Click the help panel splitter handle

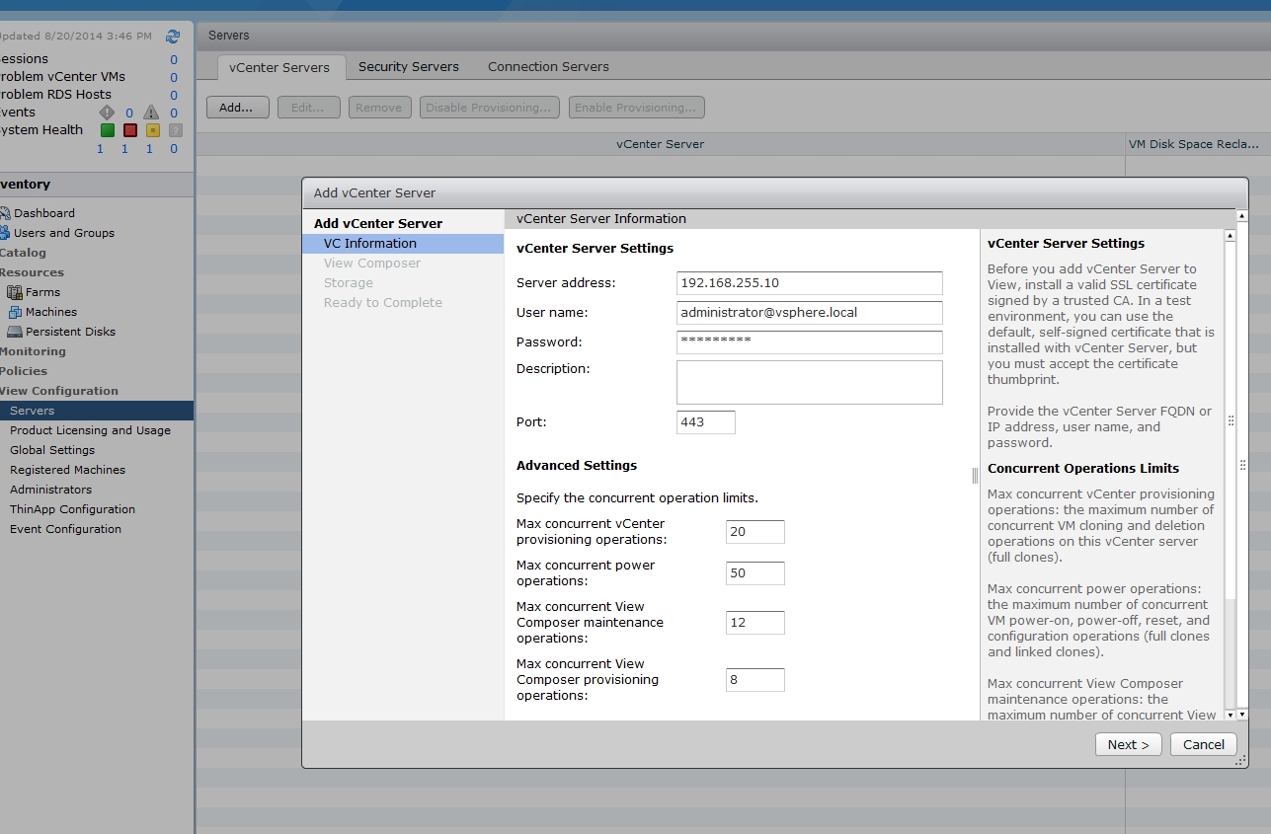(975, 476)
